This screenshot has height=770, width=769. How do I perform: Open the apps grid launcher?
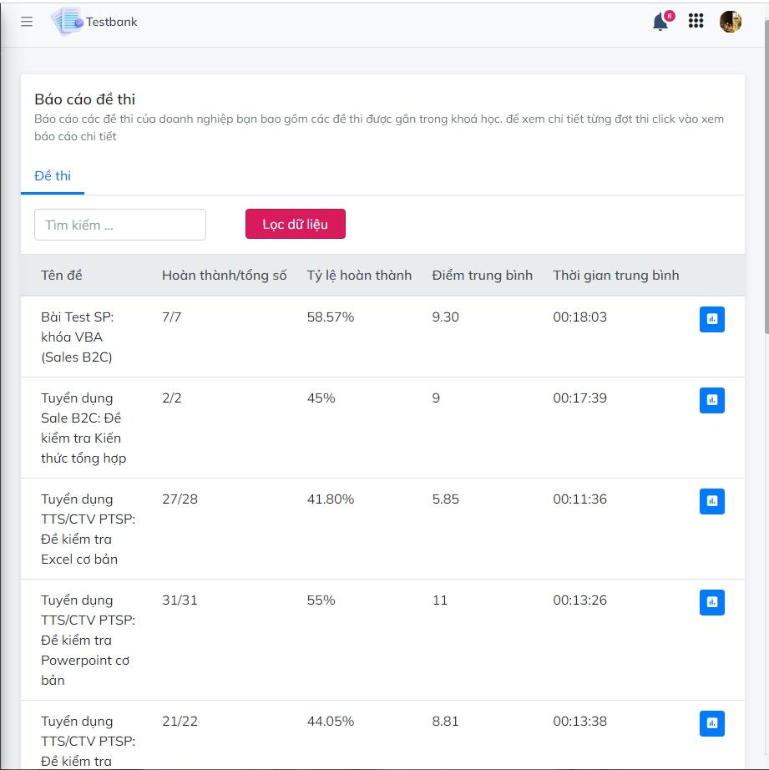pos(696,21)
